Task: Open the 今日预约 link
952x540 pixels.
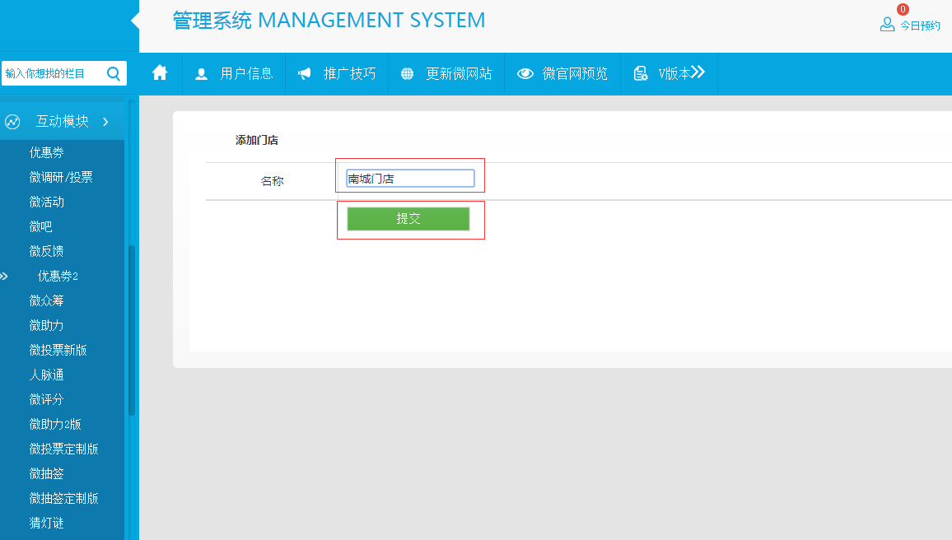Action: click(919, 26)
